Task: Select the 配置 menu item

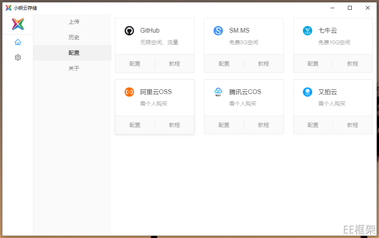Action: [72, 53]
